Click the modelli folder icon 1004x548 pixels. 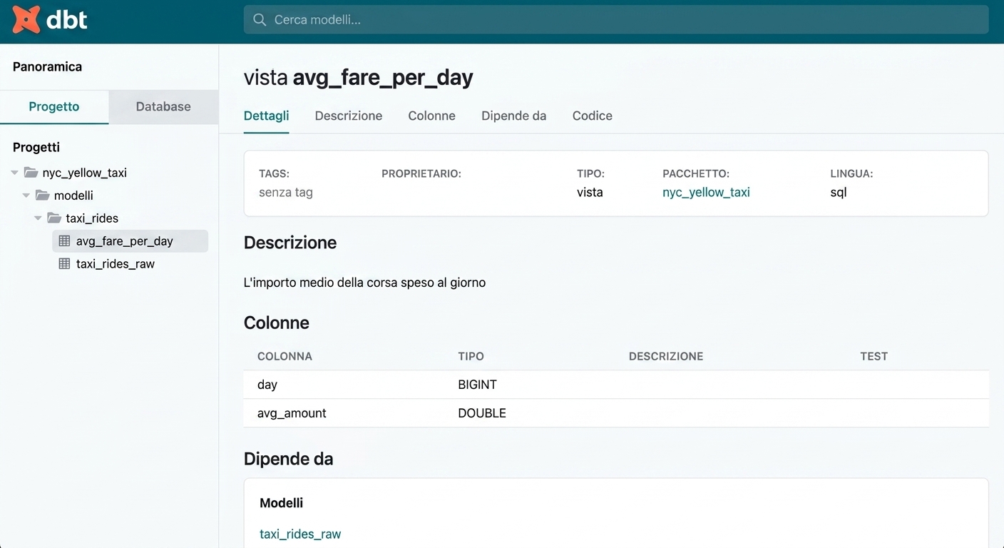point(42,196)
